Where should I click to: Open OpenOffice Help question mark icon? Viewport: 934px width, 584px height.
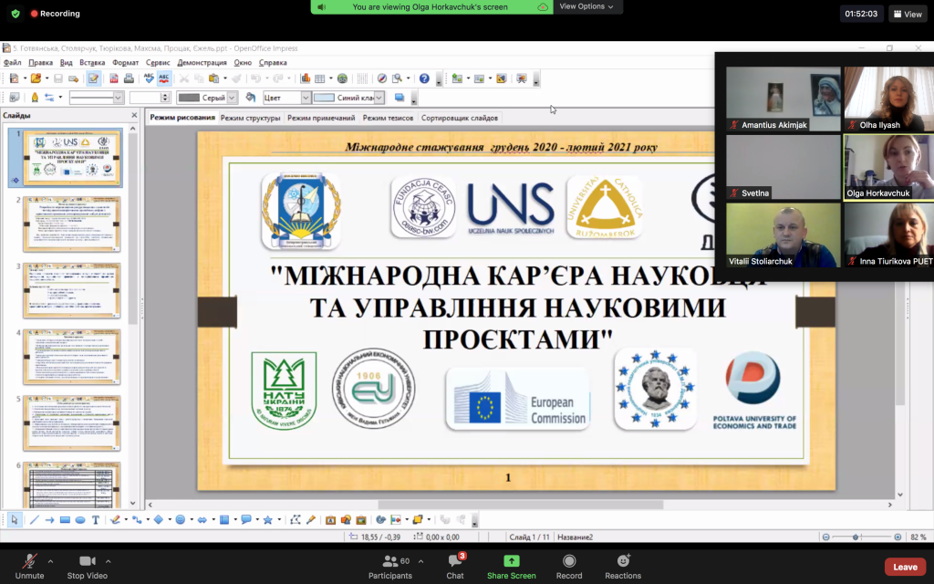tap(424, 78)
